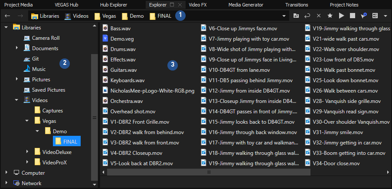This screenshot has width=392, height=189.
Task: Open the address path dropdown arrow
Action: tap(284, 16)
